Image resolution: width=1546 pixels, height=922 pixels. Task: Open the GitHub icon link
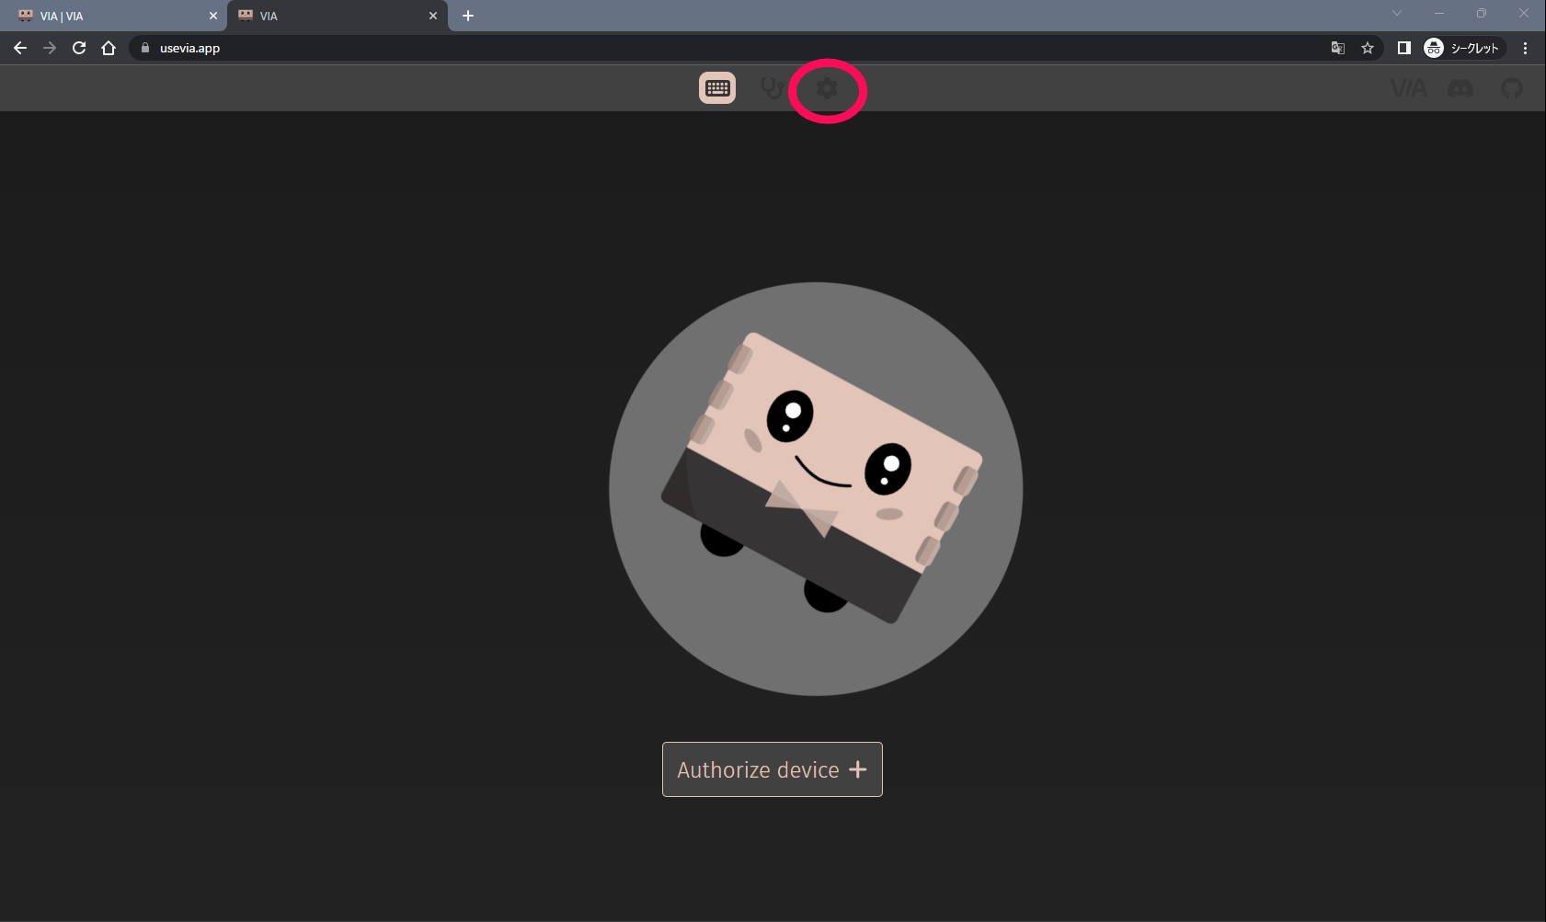[1512, 88]
